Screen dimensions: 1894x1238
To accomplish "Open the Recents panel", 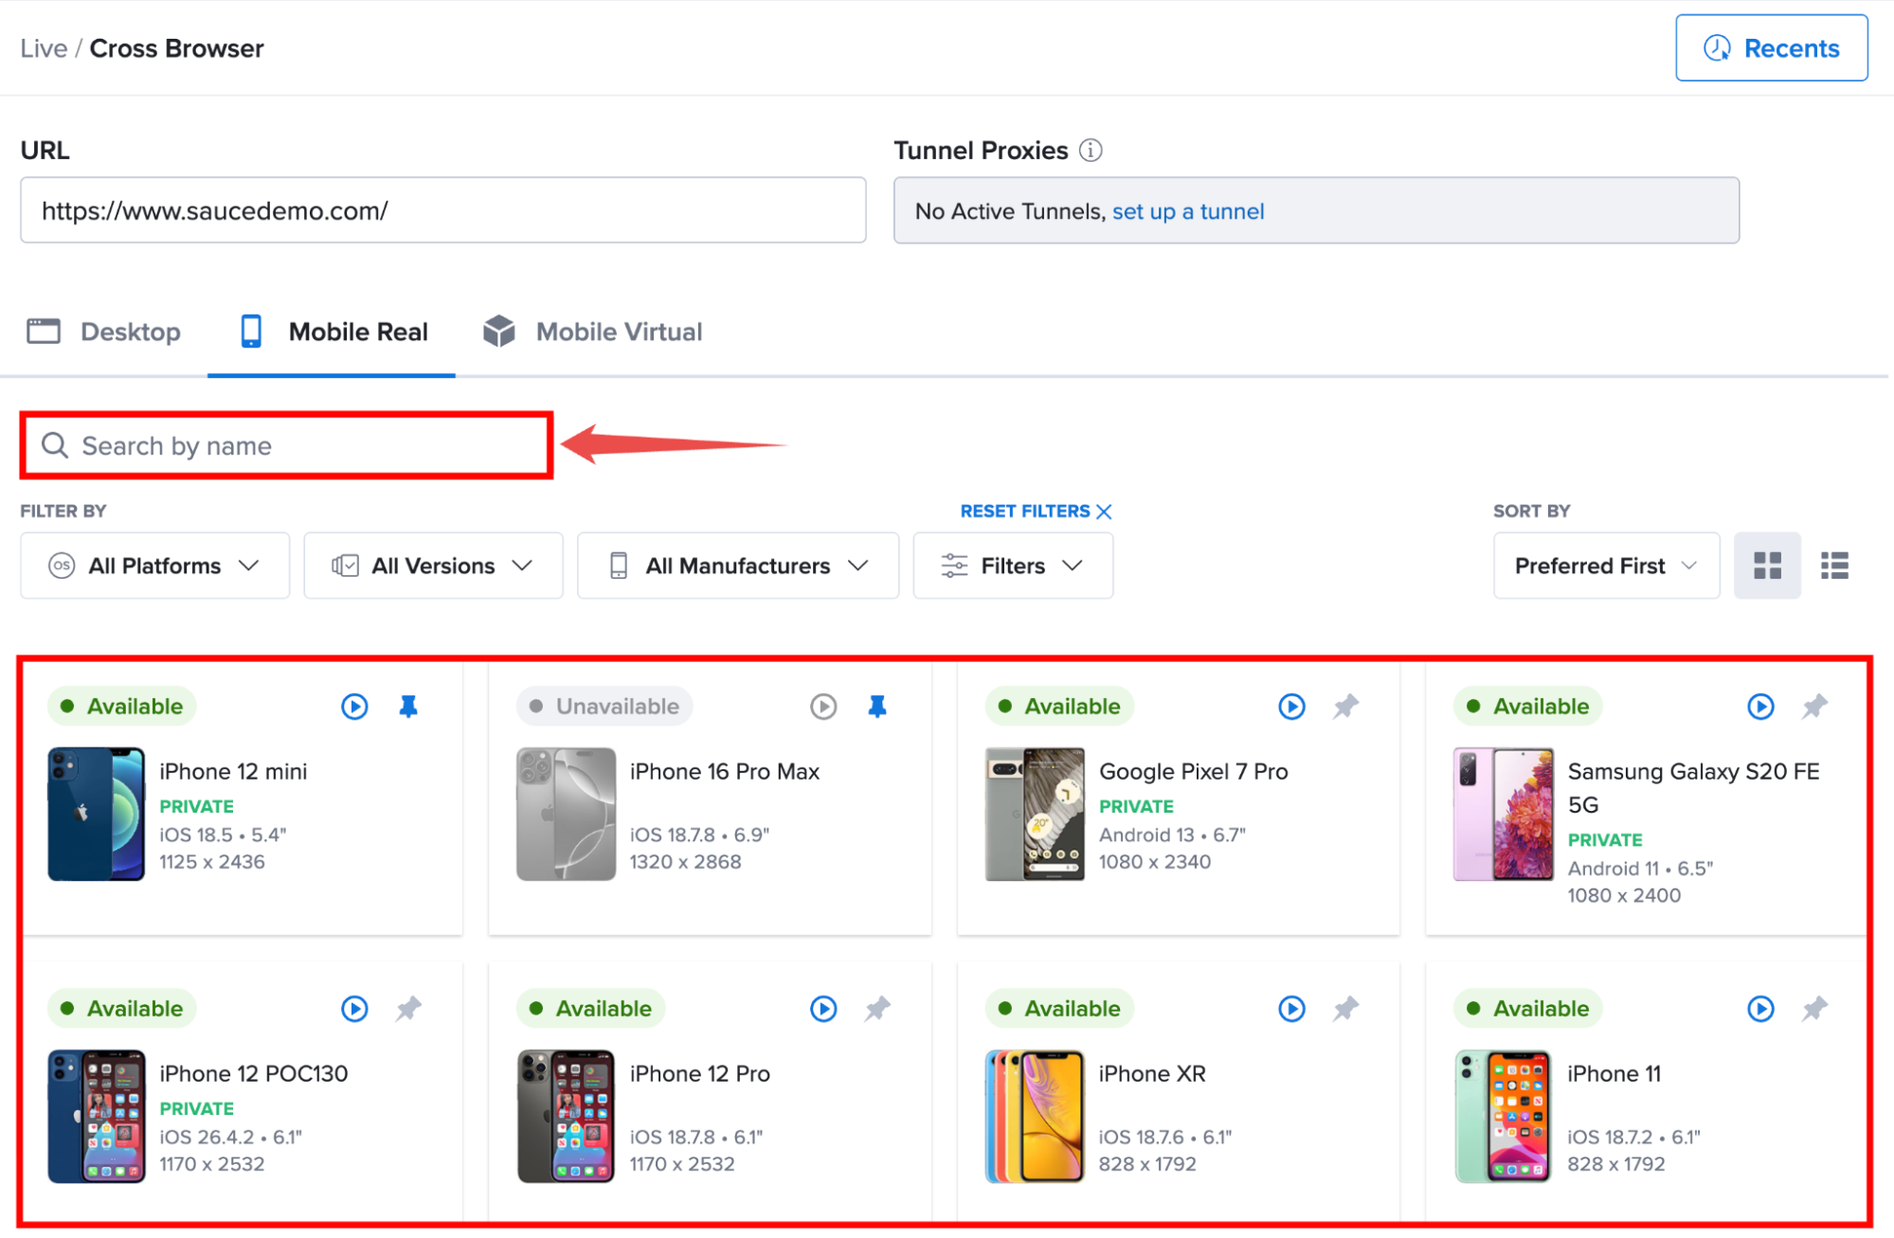I will [1771, 48].
